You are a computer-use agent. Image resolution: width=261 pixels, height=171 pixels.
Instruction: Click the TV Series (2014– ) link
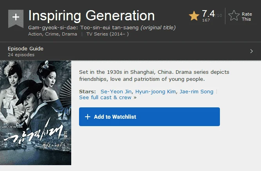(107, 34)
